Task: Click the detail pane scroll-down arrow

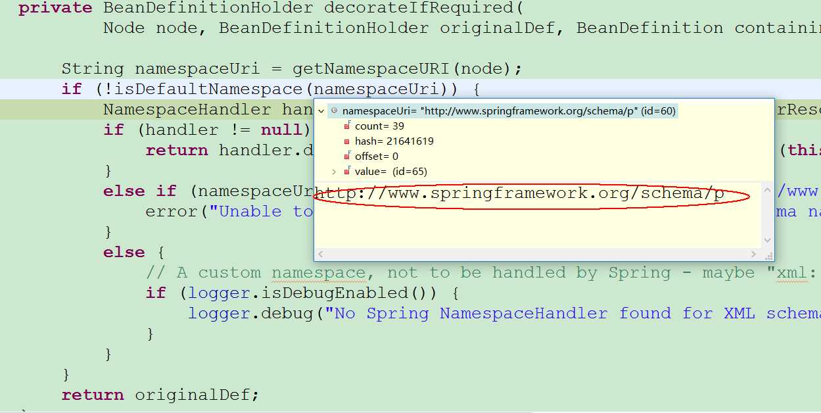Action: pos(766,241)
